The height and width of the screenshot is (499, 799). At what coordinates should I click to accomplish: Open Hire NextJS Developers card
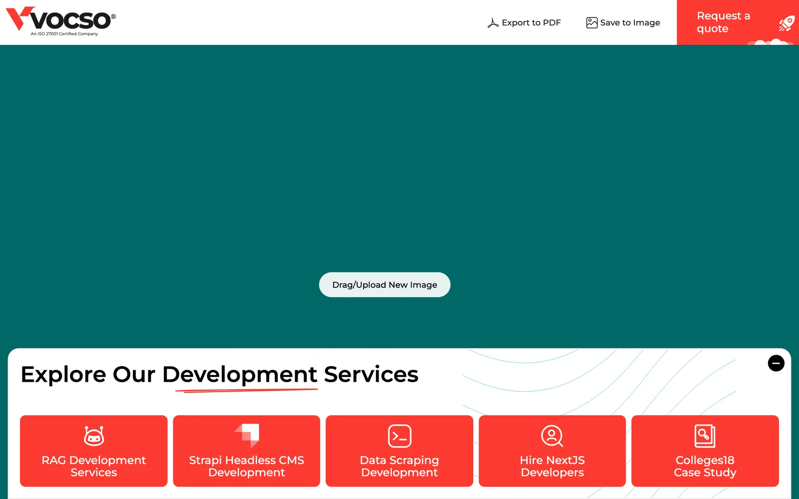point(552,451)
